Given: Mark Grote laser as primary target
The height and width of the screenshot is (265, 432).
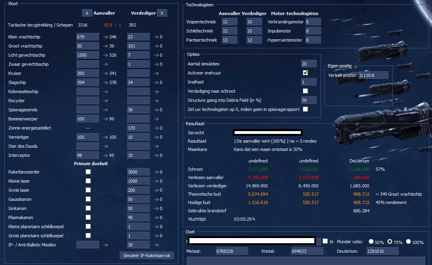Looking at the screenshot, I should 88,190.
